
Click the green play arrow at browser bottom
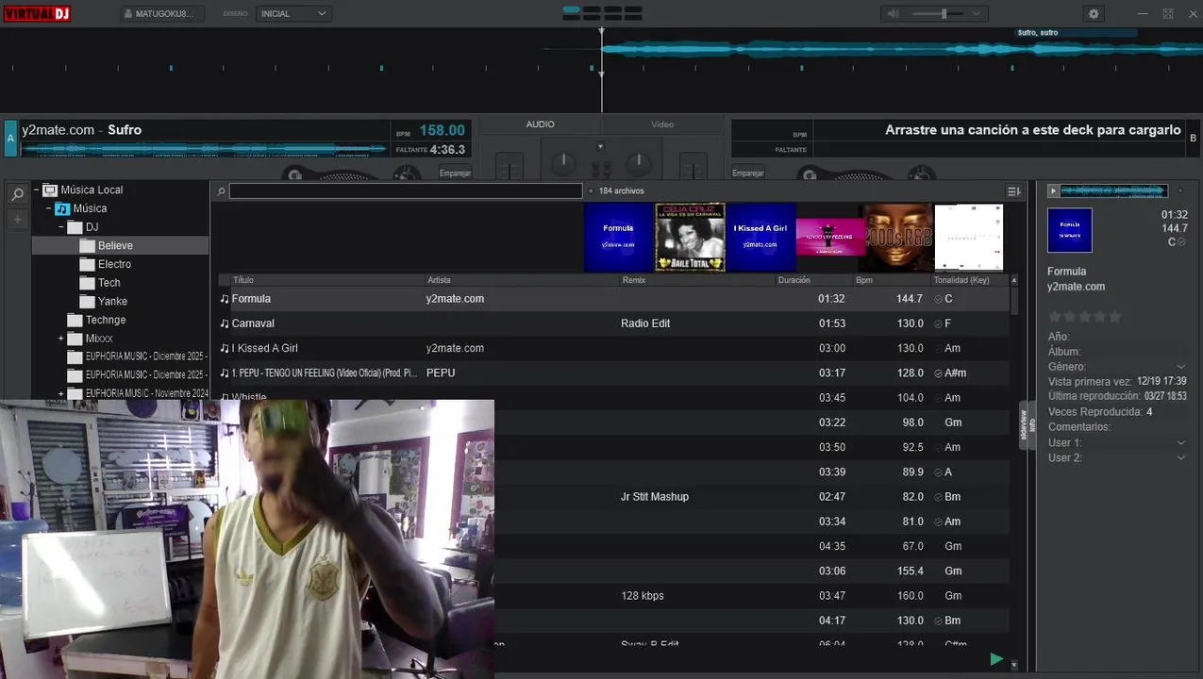996,659
